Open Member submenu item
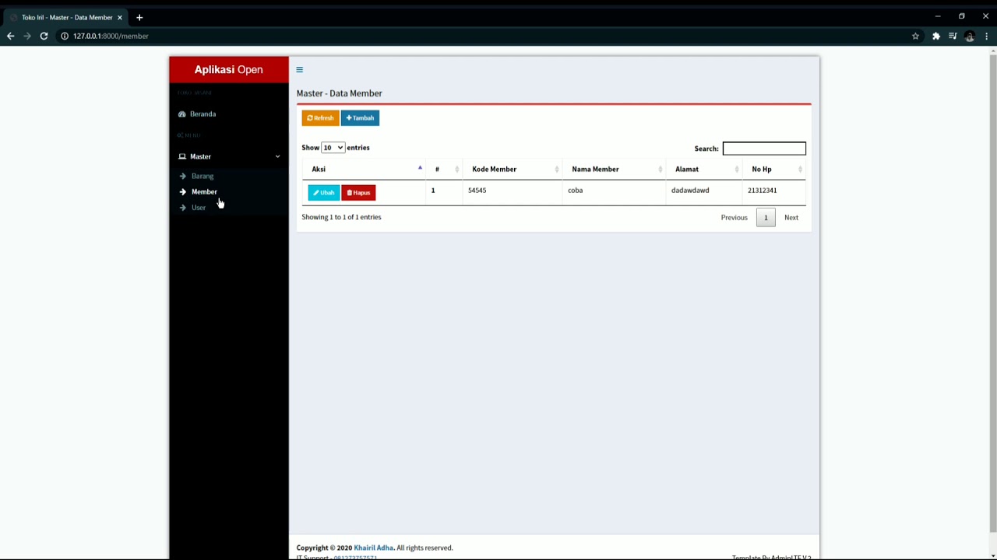Viewport: 997px width, 560px height. click(x=229, y=192)
